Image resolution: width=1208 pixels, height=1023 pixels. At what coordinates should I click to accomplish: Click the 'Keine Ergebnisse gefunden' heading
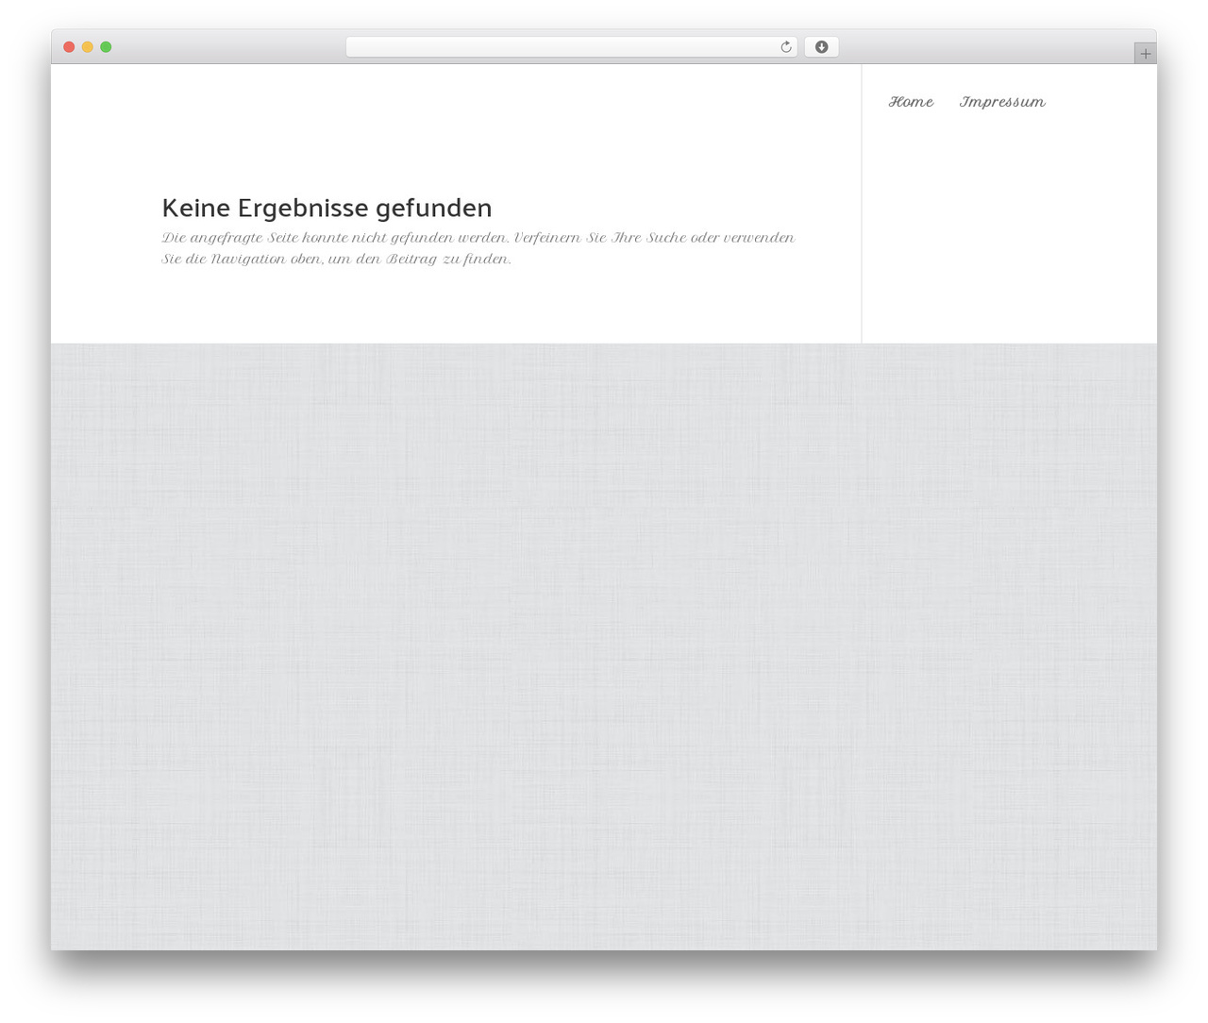(x=327, y=208)
